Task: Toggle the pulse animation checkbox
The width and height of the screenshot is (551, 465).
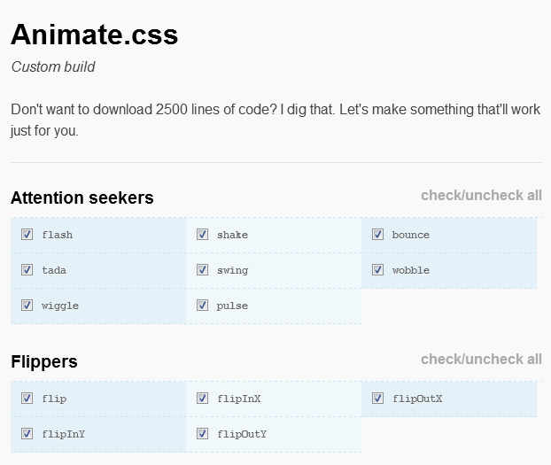Action: click(202, 305)
